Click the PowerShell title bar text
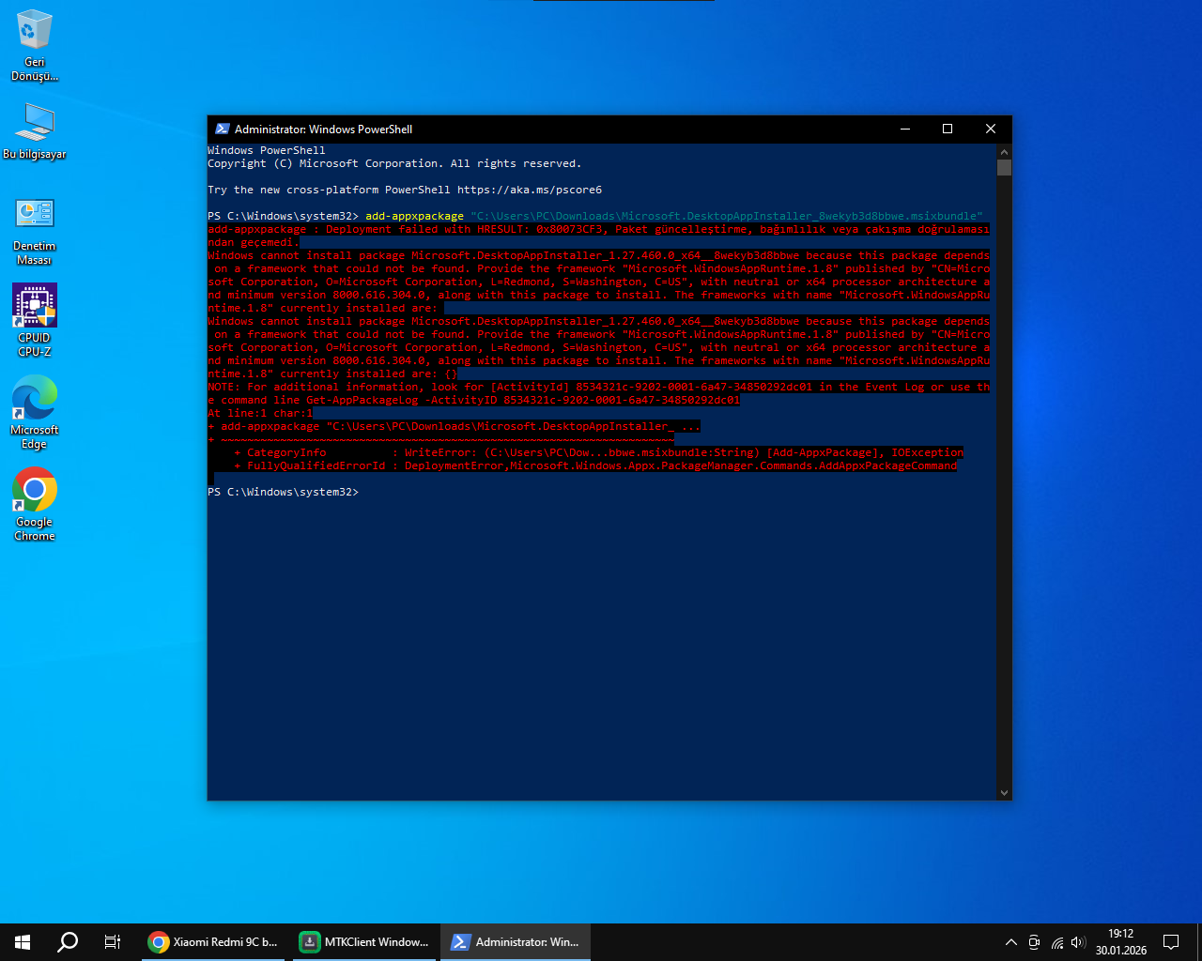Viewport: 1202px width, 961px height. point(323,130)
